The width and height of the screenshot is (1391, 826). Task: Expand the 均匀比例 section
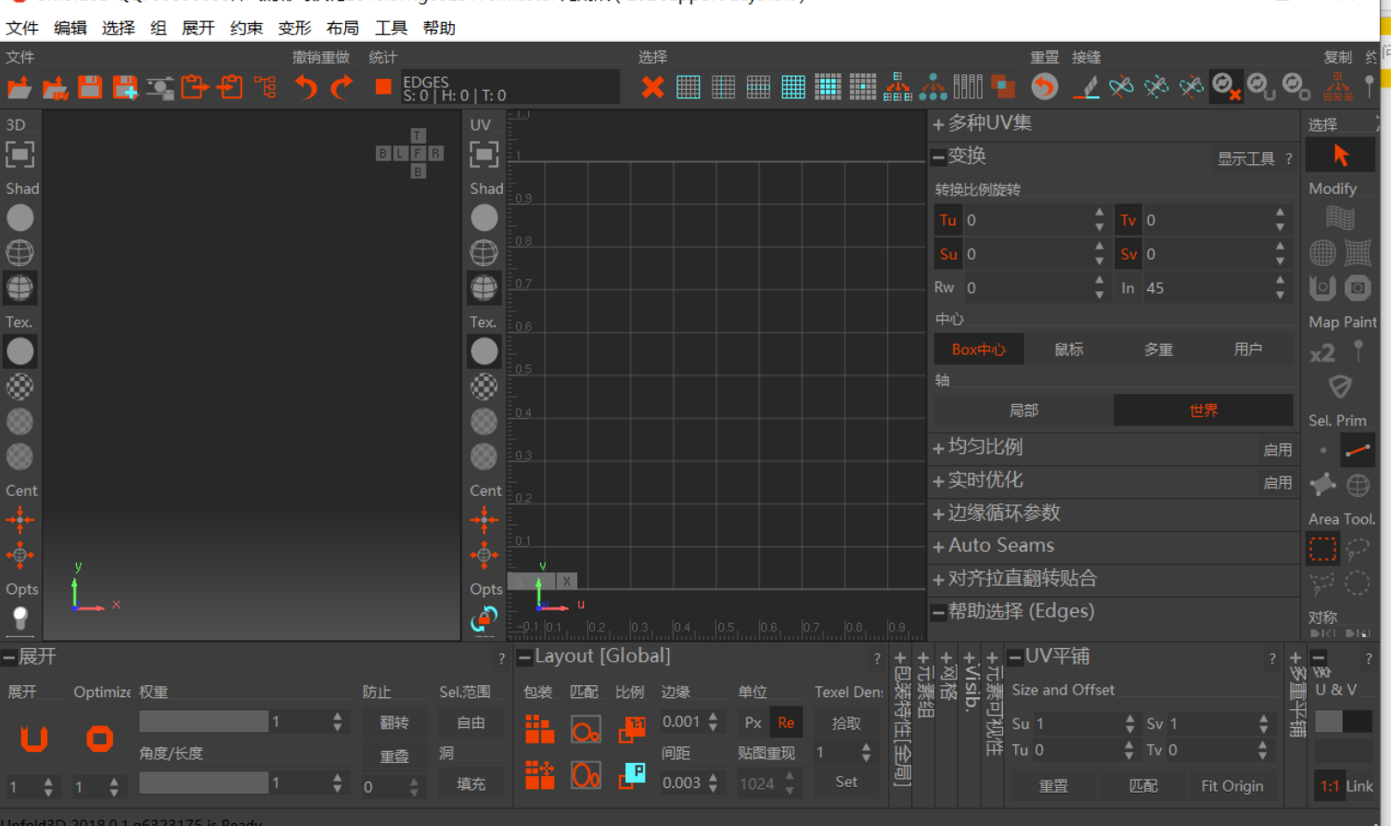click(938, 449)
